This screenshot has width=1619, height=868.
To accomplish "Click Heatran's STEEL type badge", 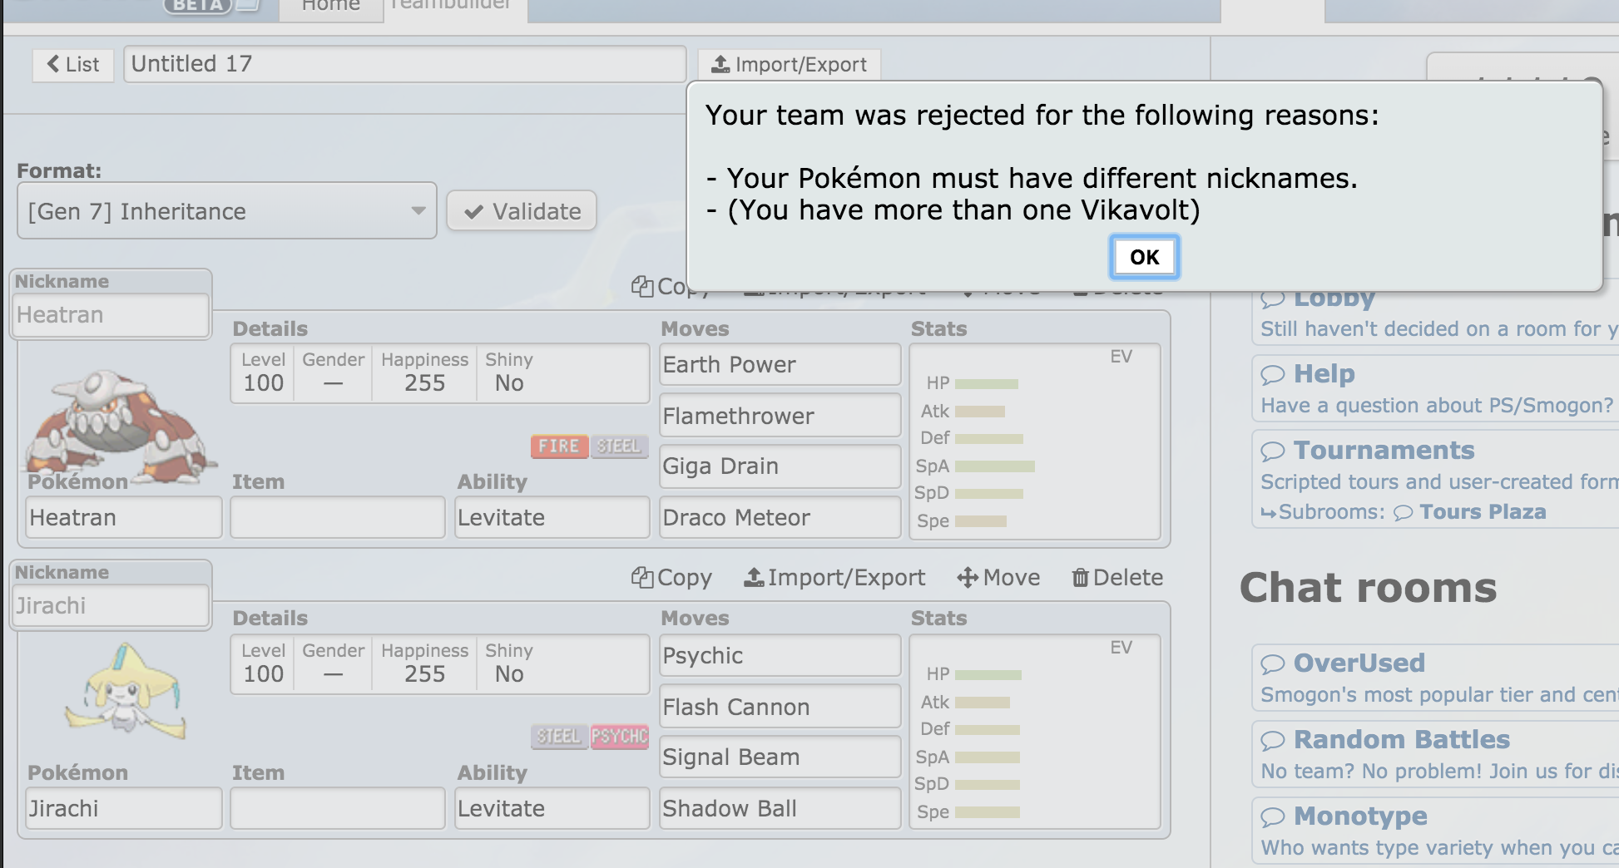I will pyautogui.click(x=619, y=446).
